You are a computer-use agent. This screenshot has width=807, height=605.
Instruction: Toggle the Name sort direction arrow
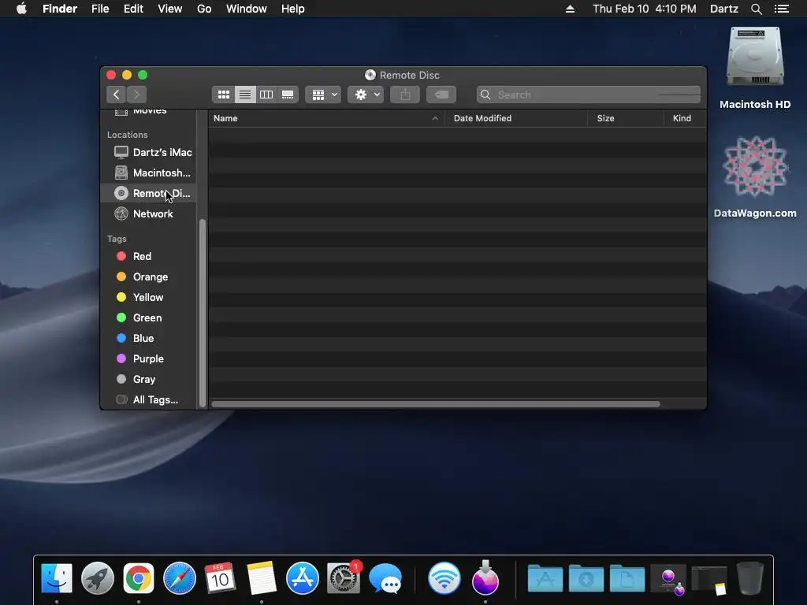click(x=435, y=118)
